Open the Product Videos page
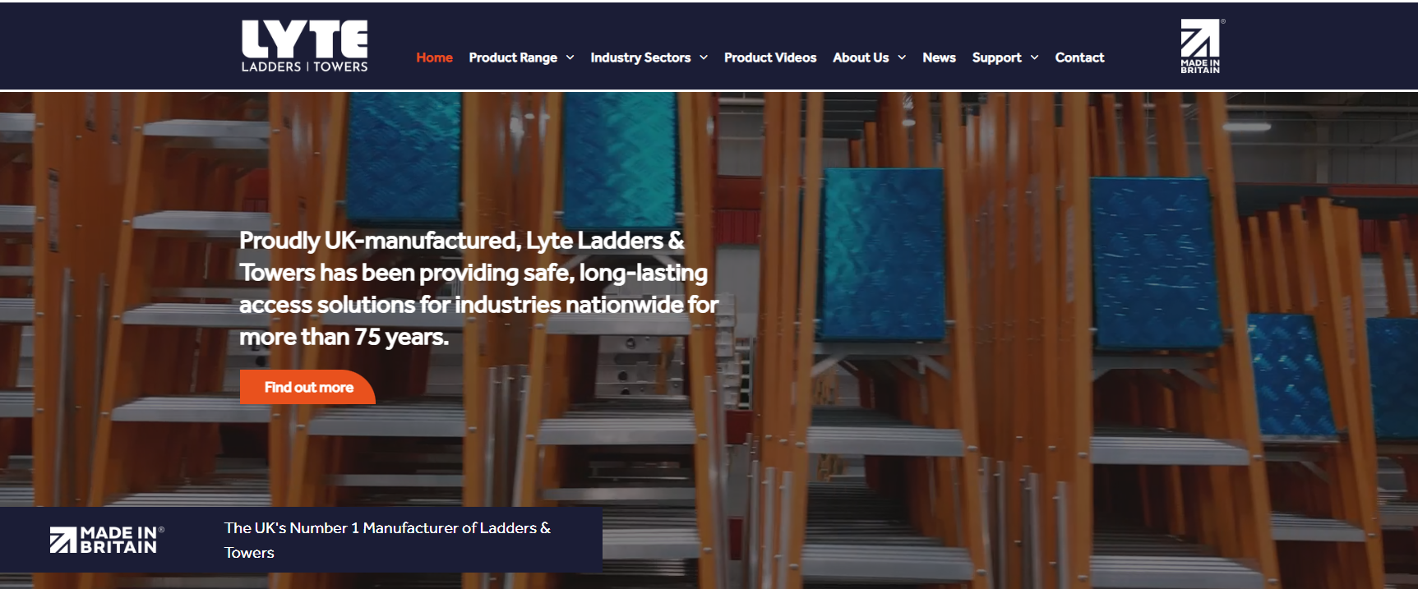This screenshot has height=589, width=1418. click(x=770, y=58)
